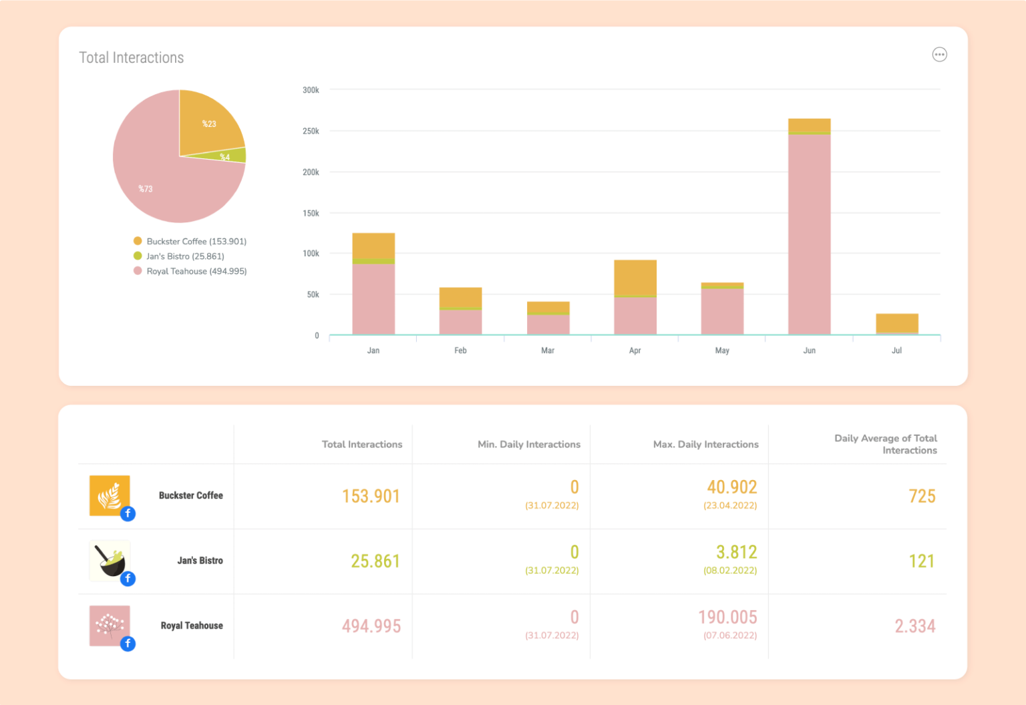Viewport: 1026px width, 705px height.
Task: Click the Royal Teahouse flower icon
Action: 110,626
